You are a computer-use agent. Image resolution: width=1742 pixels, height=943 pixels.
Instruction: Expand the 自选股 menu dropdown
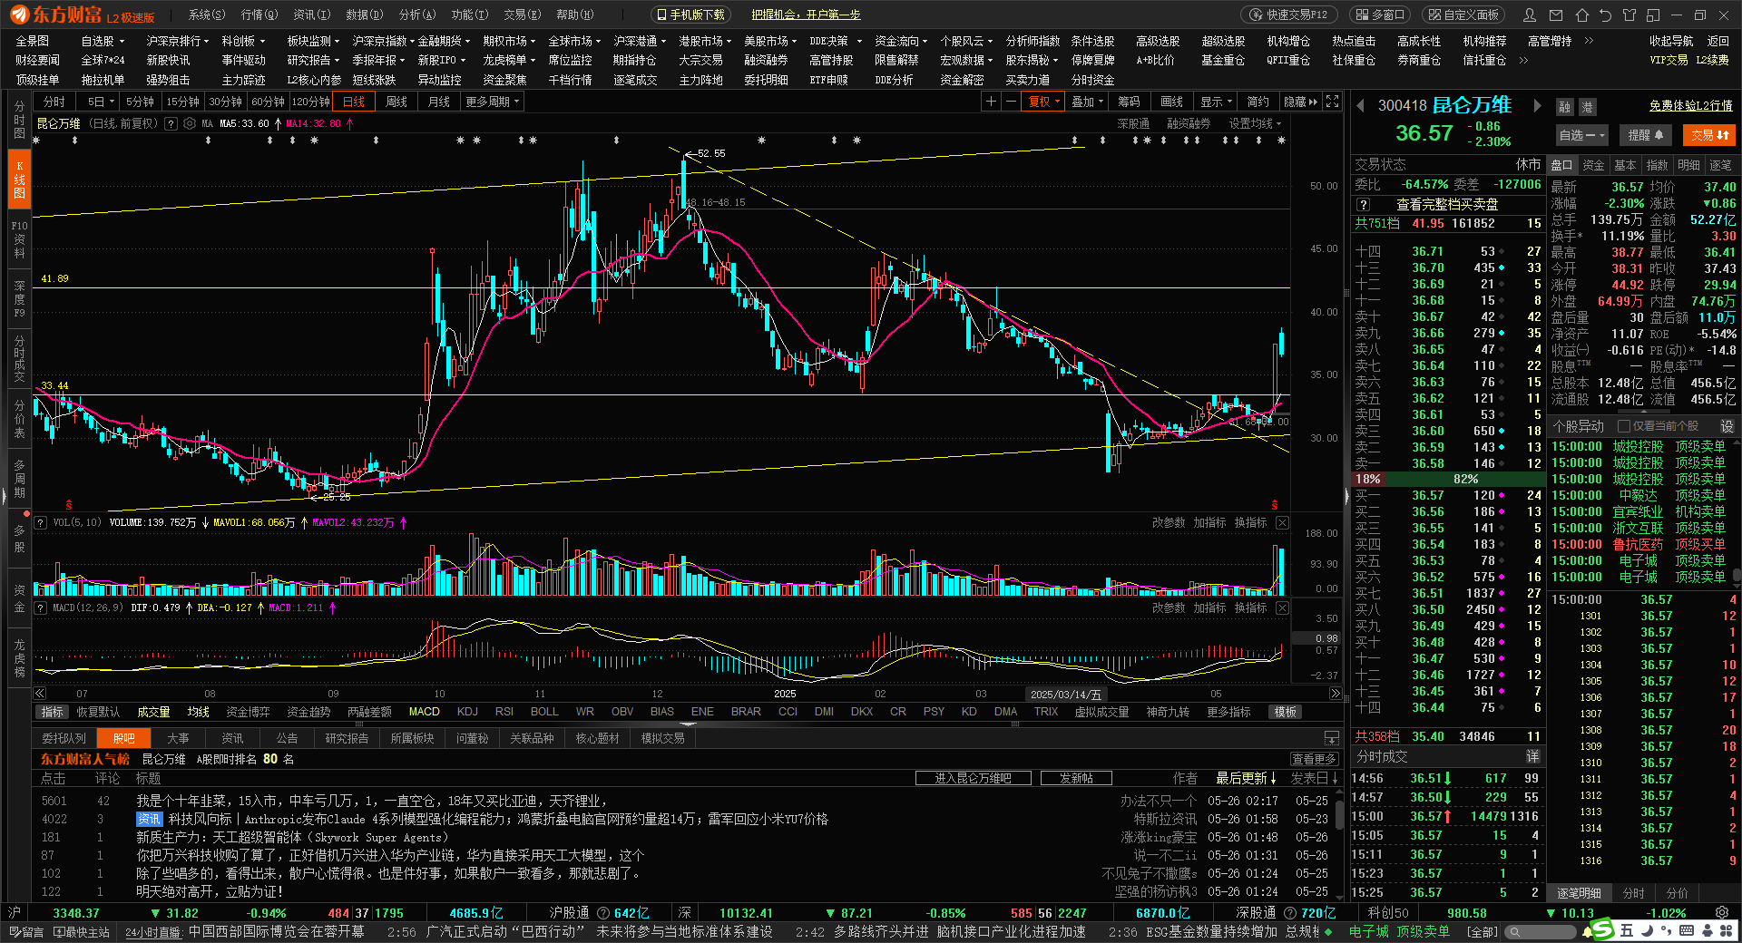tap(103, 41)
